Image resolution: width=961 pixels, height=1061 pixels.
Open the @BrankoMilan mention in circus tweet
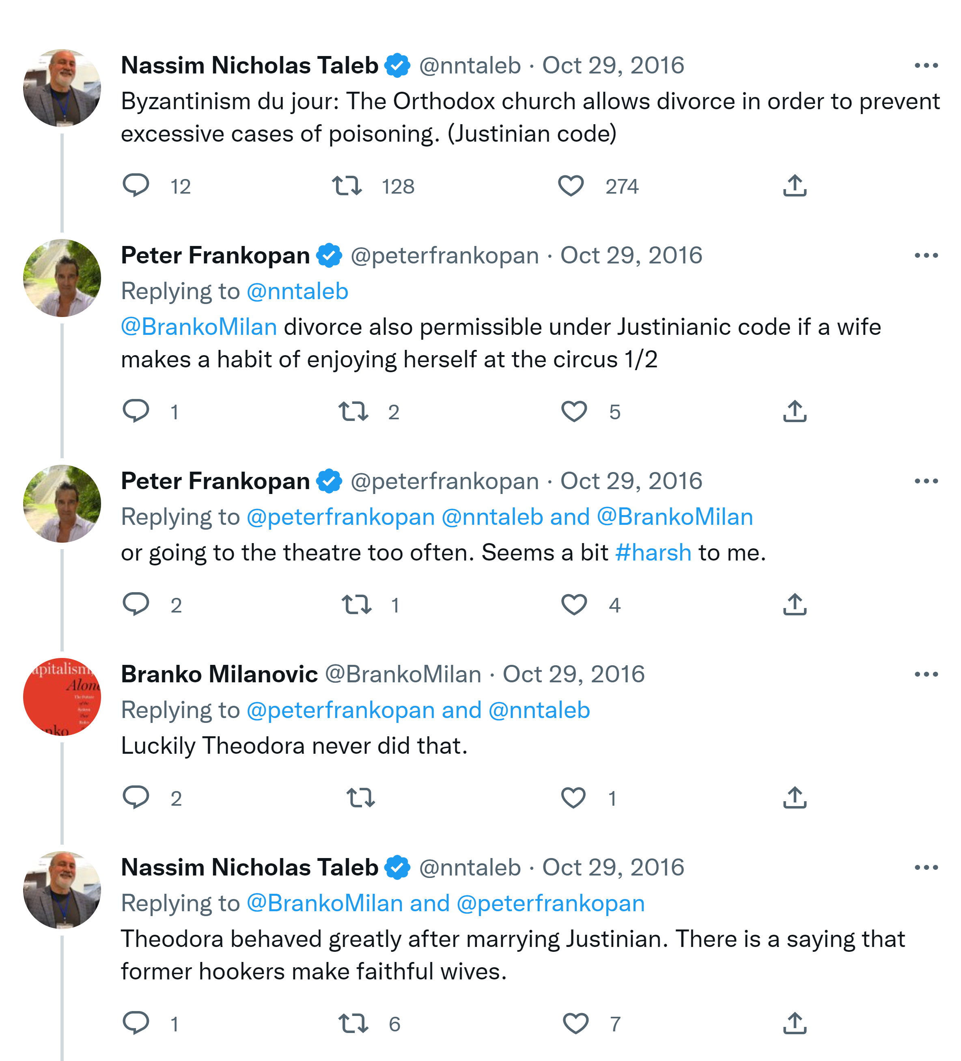click(199, 327)
